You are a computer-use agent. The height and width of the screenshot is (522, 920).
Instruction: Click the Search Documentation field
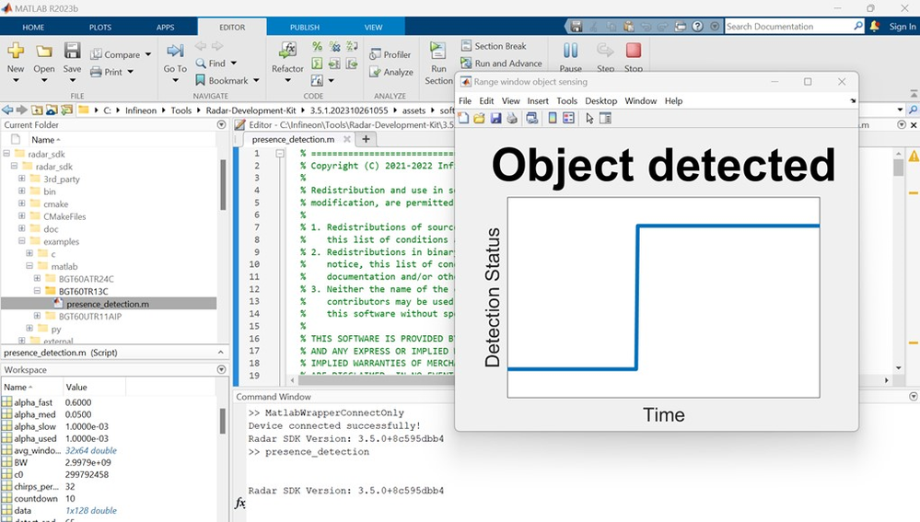[x=788, y=27]
